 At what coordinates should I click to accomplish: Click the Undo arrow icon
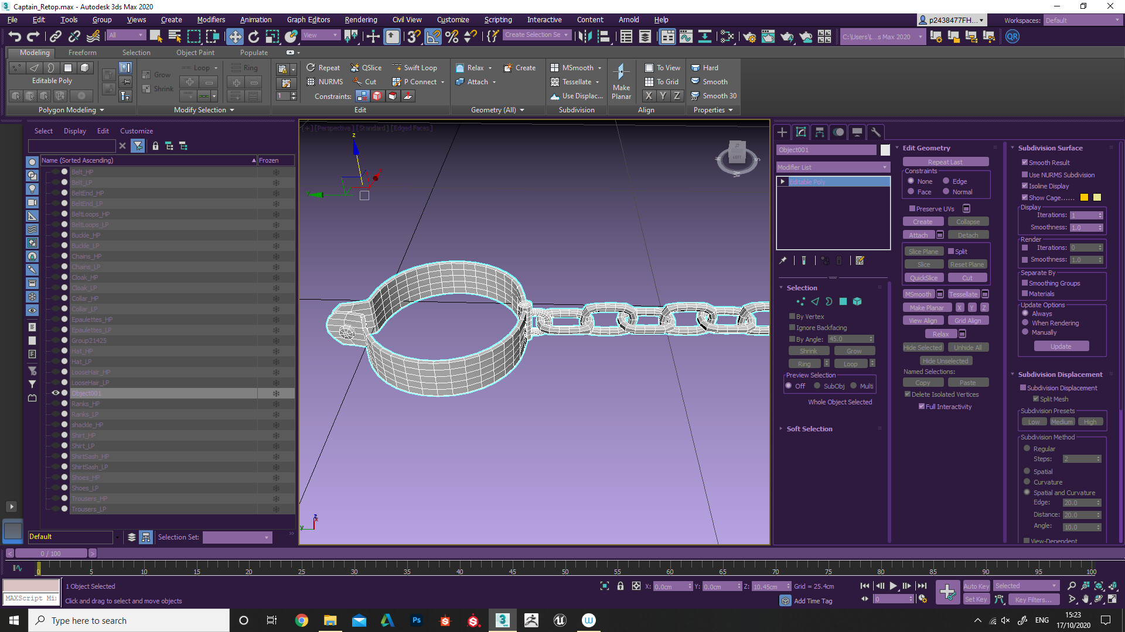point(15,37)
